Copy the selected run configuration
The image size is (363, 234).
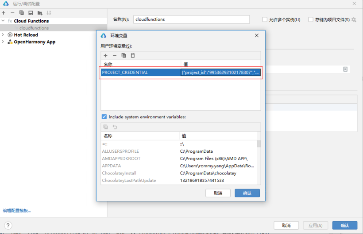coord(22,13)
